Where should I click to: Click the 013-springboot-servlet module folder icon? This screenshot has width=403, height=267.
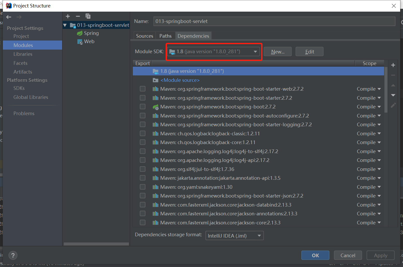[x=73, y=25]
